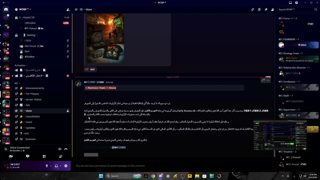Start an activity in the voice call
This screenshot has height=180, width=320.
(44, 156)
